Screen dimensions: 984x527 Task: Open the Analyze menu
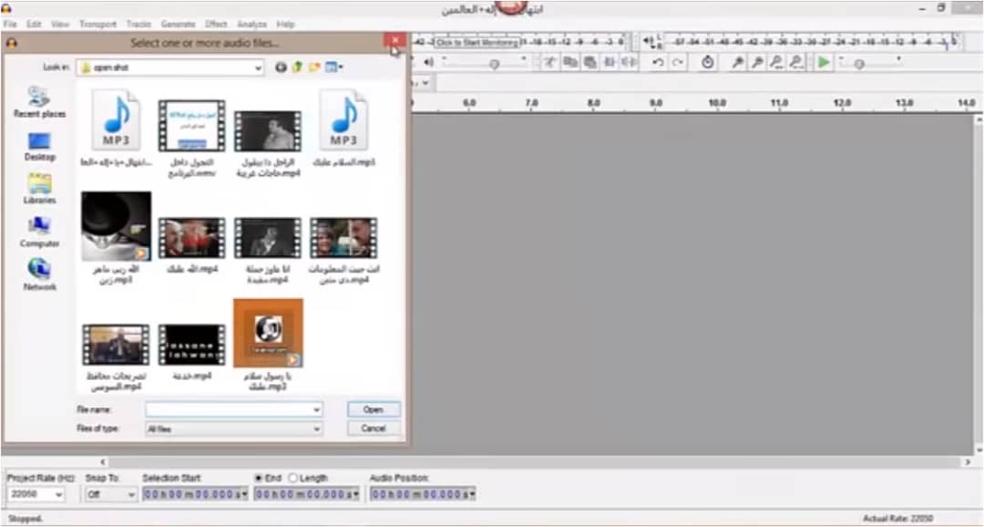click(x=251, y=24)
